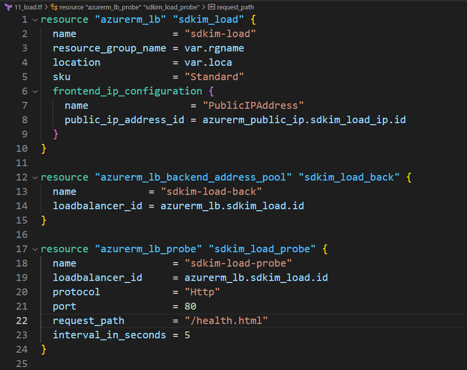Click the "/health.html" request path value
The image size is (467, 370).
[226, 321]
